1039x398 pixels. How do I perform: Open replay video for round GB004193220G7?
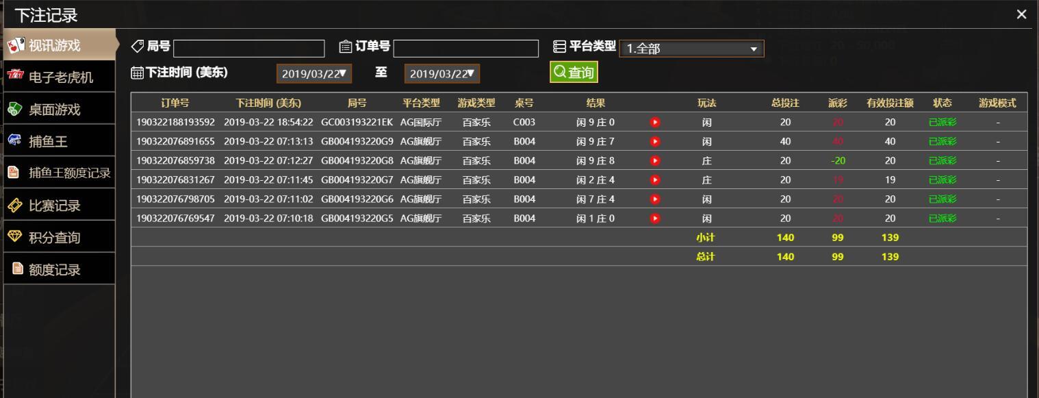(x=655, y=180)
